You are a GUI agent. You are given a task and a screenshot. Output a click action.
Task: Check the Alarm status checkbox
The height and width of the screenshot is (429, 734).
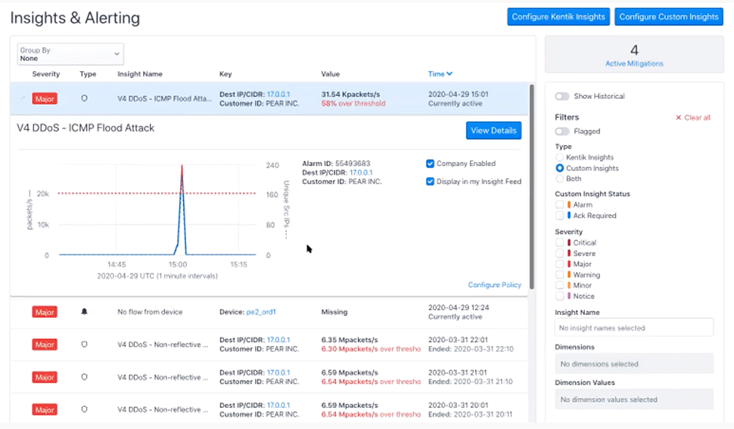[x=559, y=205]
